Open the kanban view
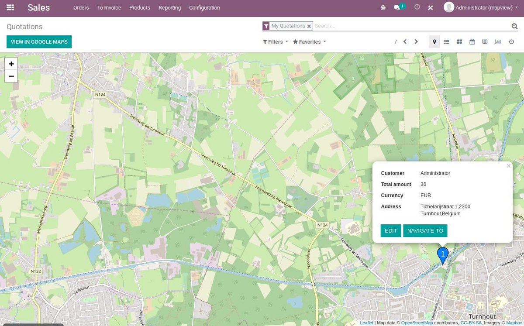The image size is (524, 326). point(459,41)
